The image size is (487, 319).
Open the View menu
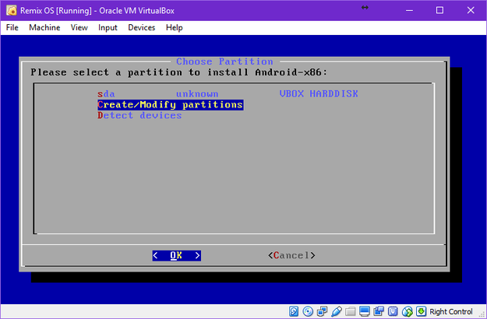coord(79,27)
